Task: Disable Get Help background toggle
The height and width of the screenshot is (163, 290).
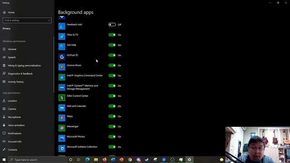Action: point(112,45)
